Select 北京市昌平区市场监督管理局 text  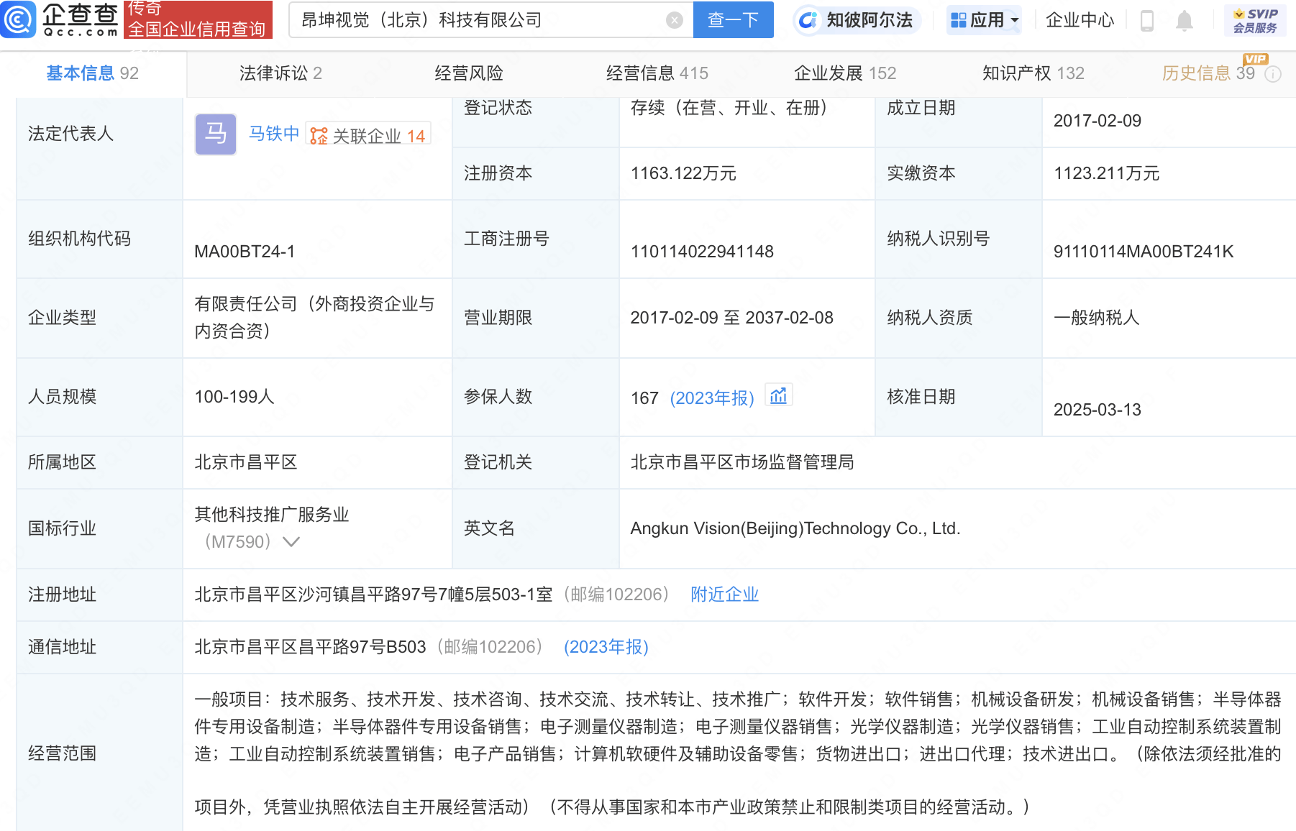point(742,462)
